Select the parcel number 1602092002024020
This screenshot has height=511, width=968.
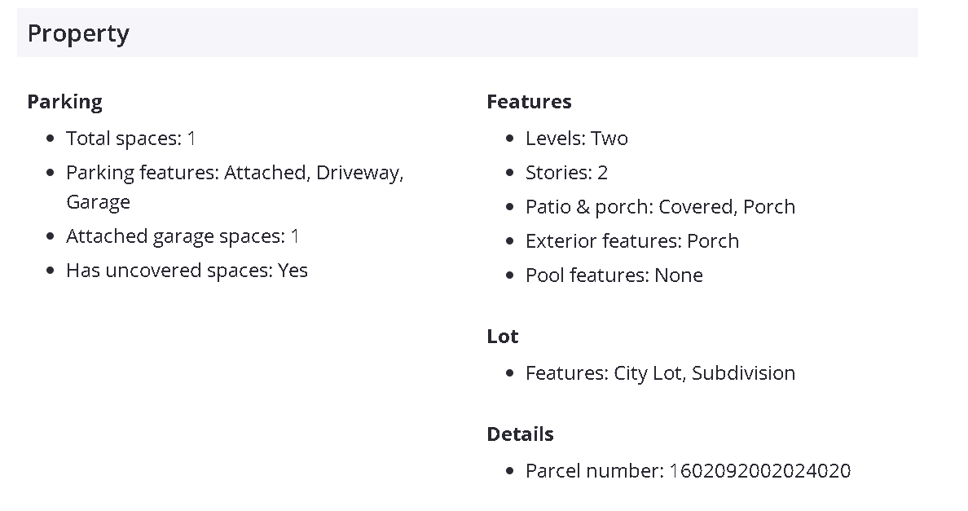coord(759,471)
